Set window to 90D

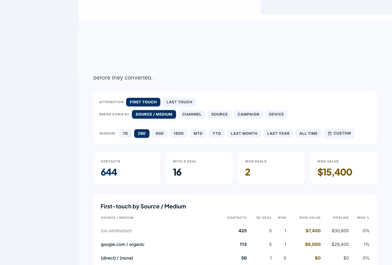[x=160, y=133]
